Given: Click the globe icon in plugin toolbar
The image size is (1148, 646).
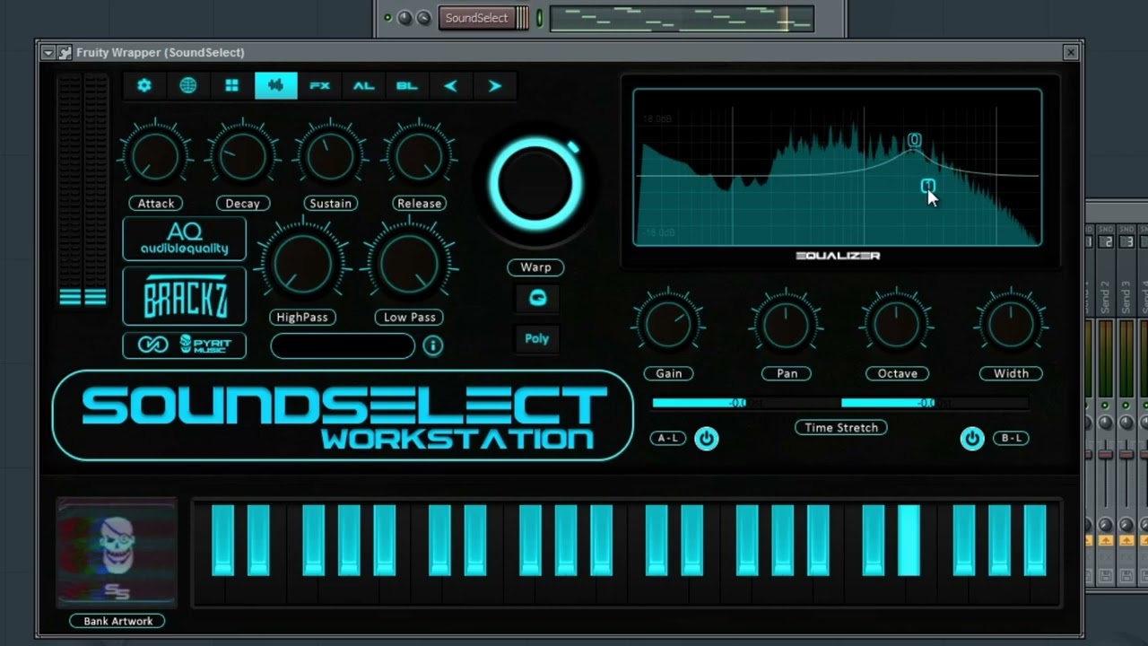Looking at the screenshot, I should click(x=187, y=86).
